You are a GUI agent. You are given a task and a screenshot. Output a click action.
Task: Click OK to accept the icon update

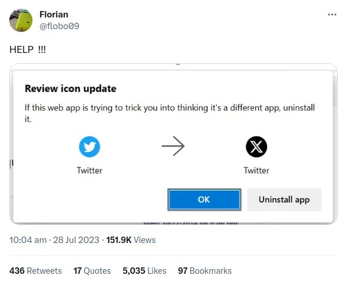(x=204, y=199)
